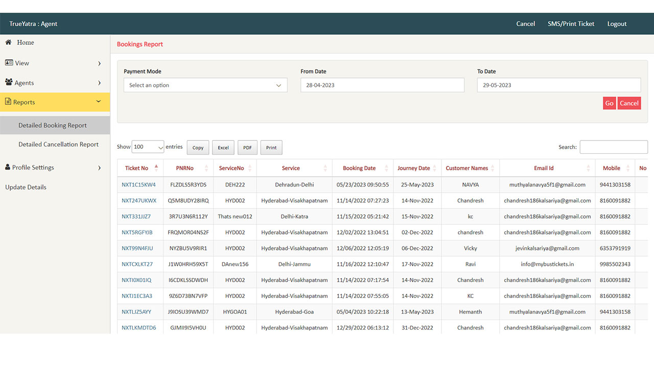
Task: Open the Show entries count dropdown
Action: [x=148, y=147]
